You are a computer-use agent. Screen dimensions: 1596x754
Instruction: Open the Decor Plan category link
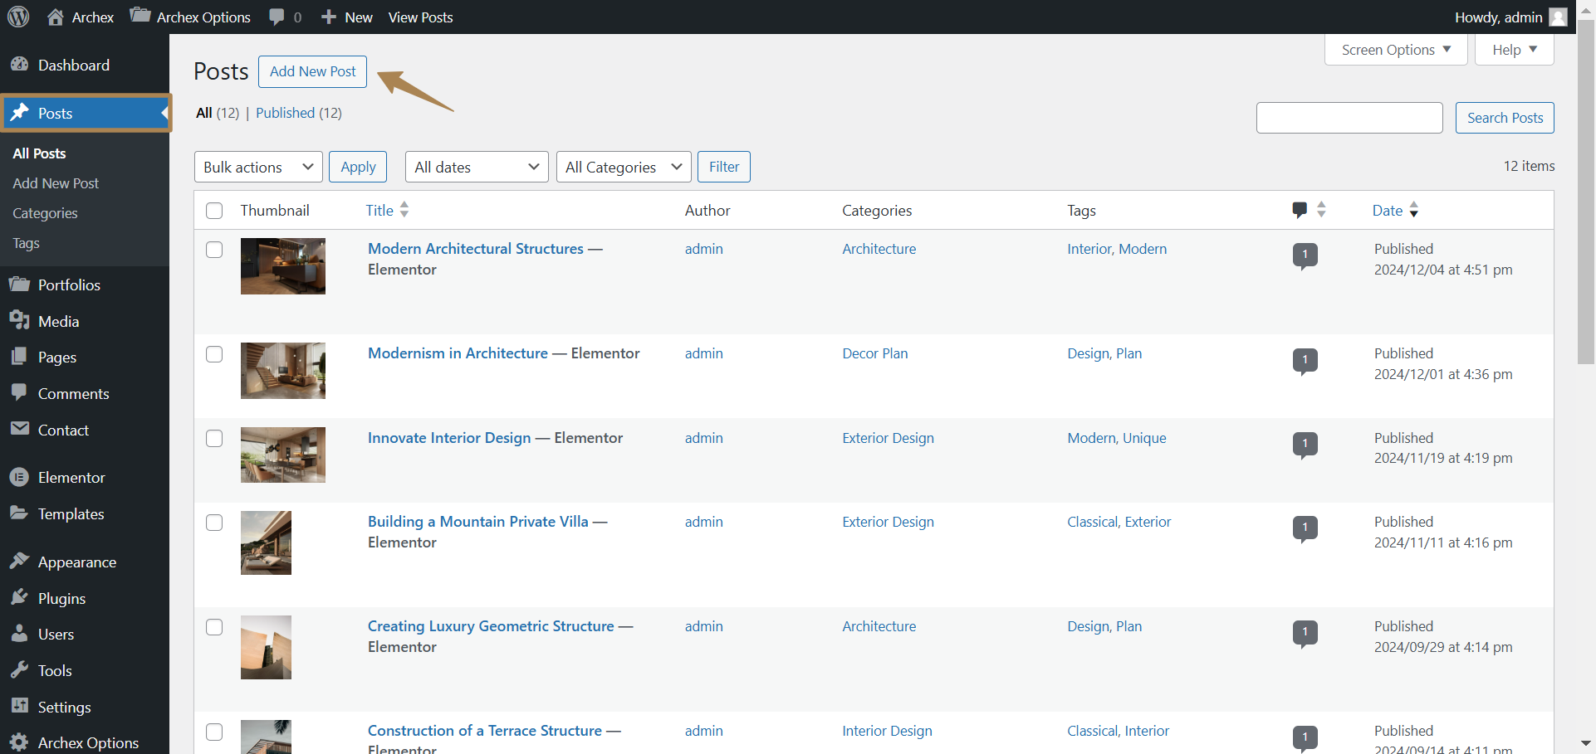pyautogui.click(x=875, y=353)
